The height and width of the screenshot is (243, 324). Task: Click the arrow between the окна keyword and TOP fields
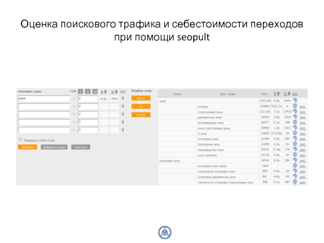coord(74,98)
